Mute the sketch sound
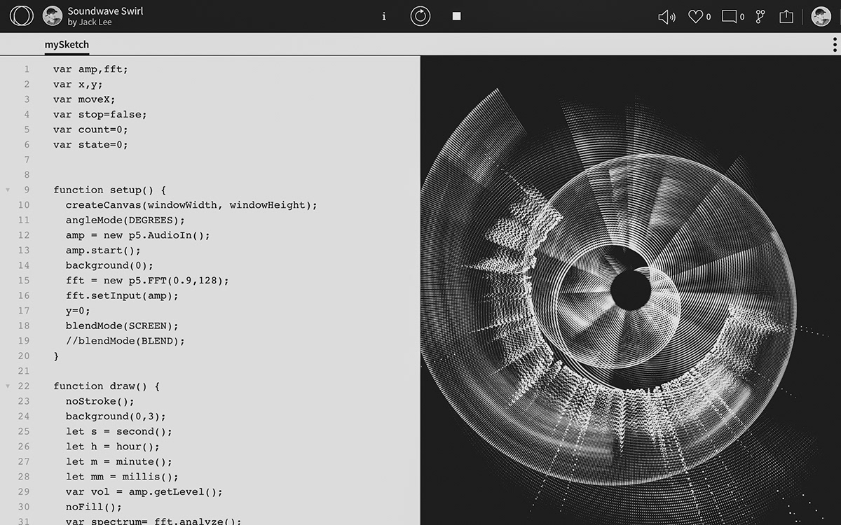841x525 pixels. [666, 17]
